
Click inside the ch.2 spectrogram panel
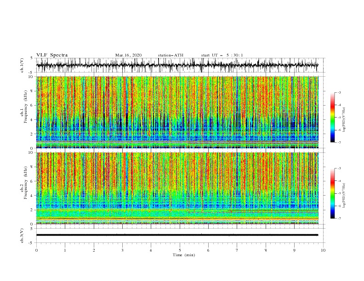[x=177, y=188]
